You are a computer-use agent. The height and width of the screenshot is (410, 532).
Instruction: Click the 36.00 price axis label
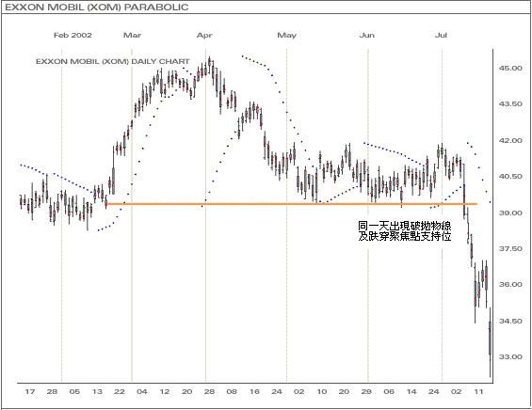coord(510,284)
